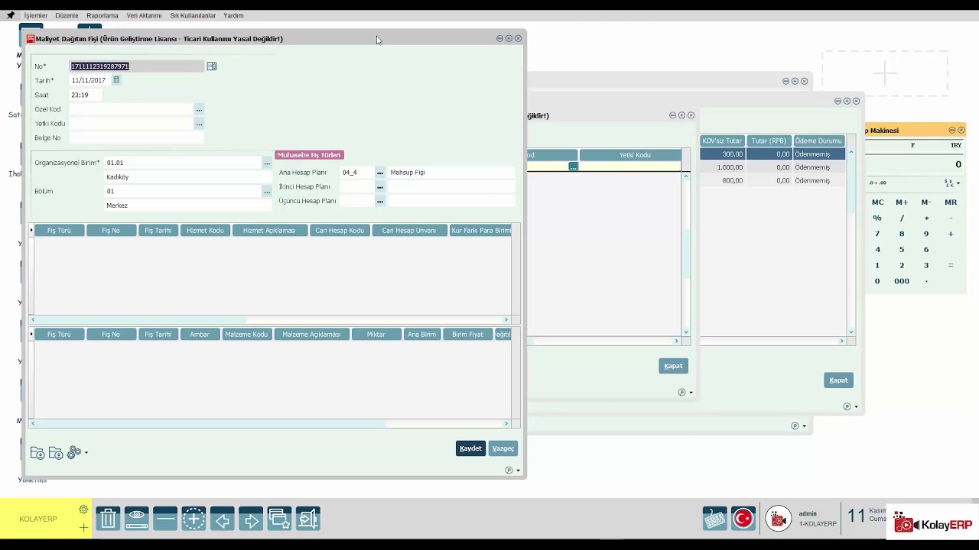The width and height of the screenshot is (979, 550).
Task: Click the KDV'siz Tutar column header
Action: pos(722,141)
